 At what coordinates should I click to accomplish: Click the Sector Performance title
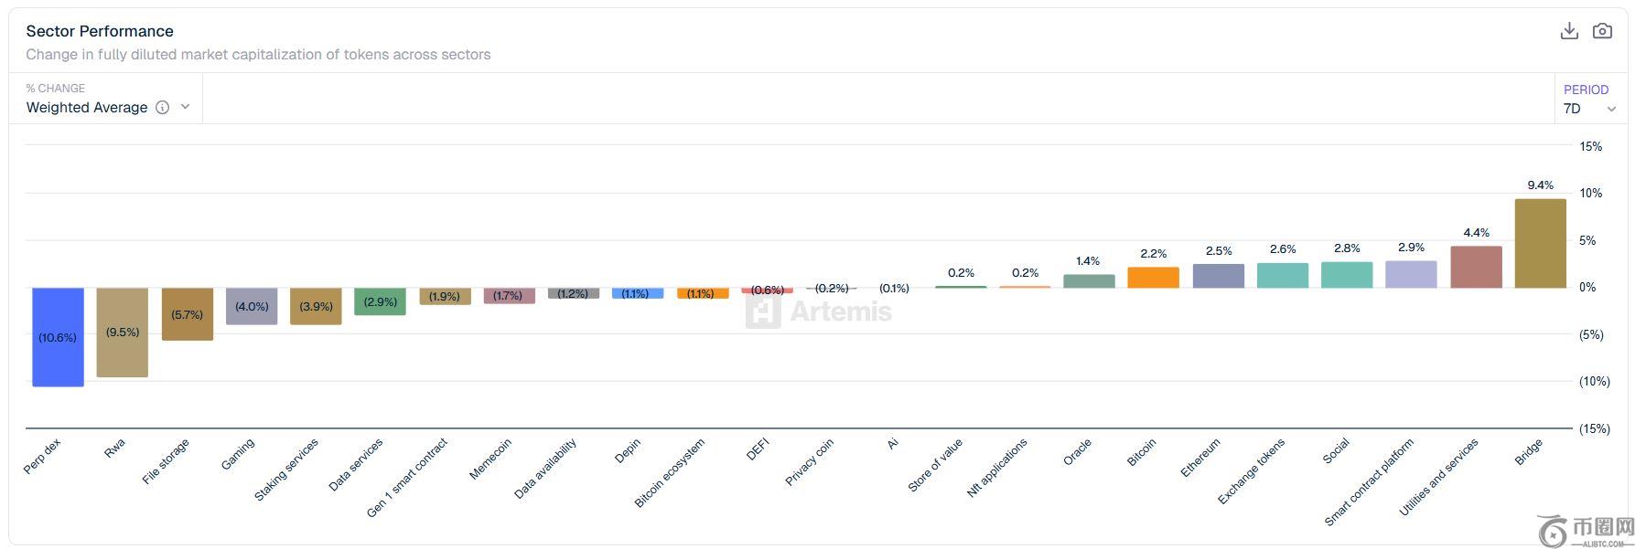[x=100, y=31]
